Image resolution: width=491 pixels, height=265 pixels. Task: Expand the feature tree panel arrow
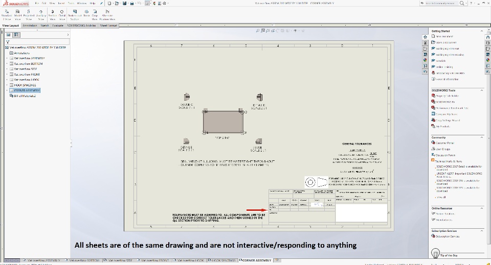coord(68,35)
